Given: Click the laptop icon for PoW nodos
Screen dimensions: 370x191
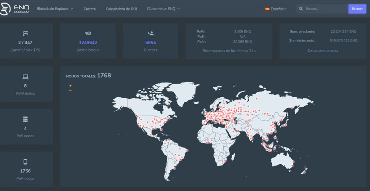Looking at the screenshot, I should click(x=25, y=76).
